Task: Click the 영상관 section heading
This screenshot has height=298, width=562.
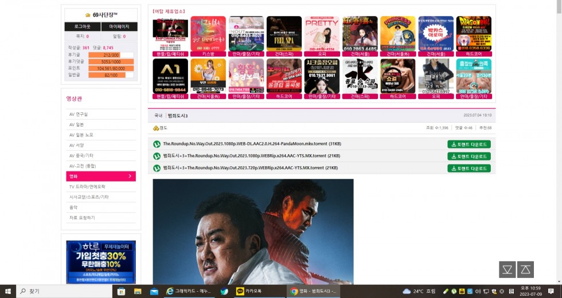Action: click(74, 99)
